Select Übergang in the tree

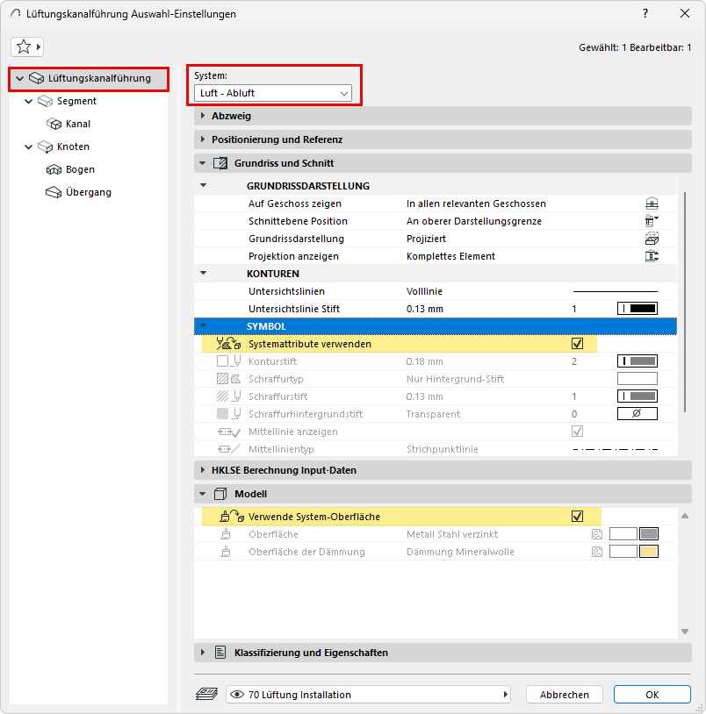tap(89, 192)
